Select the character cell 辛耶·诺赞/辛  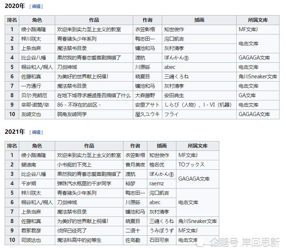point(37,105)
